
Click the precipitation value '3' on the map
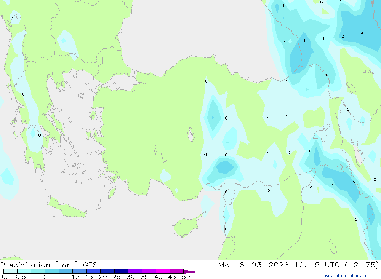point(343,36)
